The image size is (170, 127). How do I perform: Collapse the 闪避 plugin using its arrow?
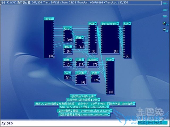click(x=83, y=38)
